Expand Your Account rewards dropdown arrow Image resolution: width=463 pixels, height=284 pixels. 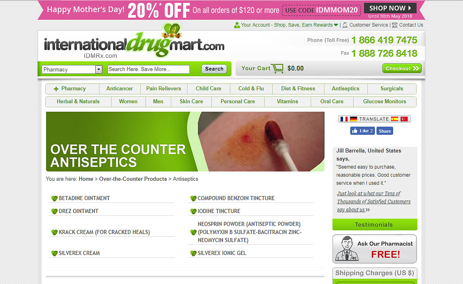[x=336, y=25]
